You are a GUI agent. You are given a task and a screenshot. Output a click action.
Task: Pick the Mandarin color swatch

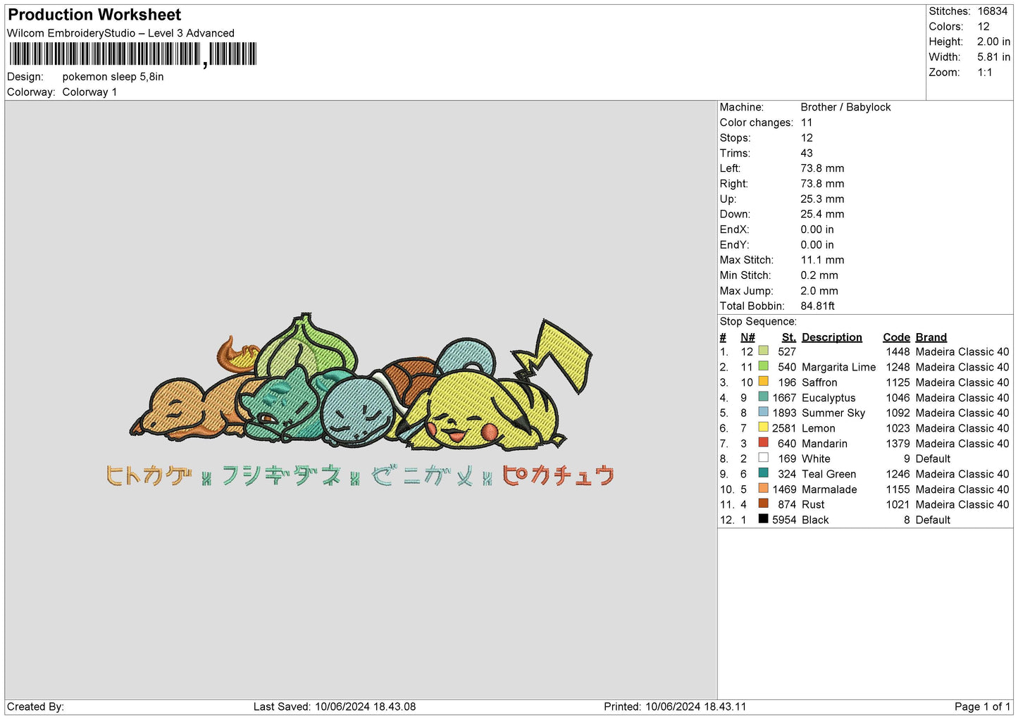763,442
